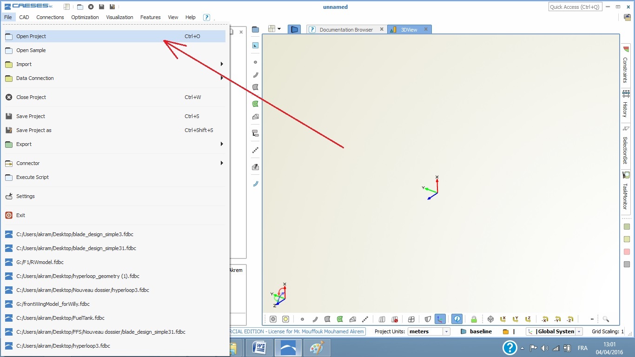This screenshot has width=635, height=357.
Task: Set the view along the positive Z axis
Action: click(x=528, y=319)
